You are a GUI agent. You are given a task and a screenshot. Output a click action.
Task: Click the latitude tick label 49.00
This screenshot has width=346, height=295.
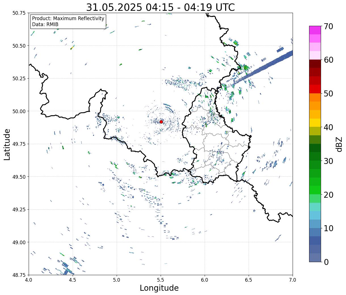click(x=19, y=242)
